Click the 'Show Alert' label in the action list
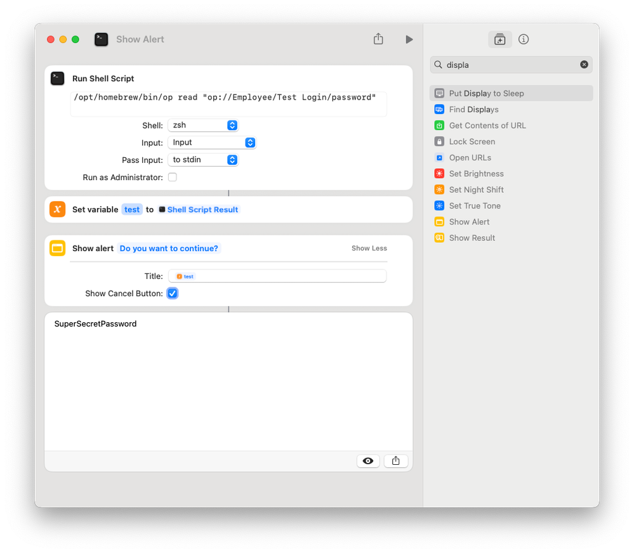Screen dimensions: 634x553 pyautogui.click(x=469, y=222)
